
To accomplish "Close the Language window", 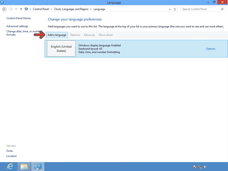I will coord(222,2).
